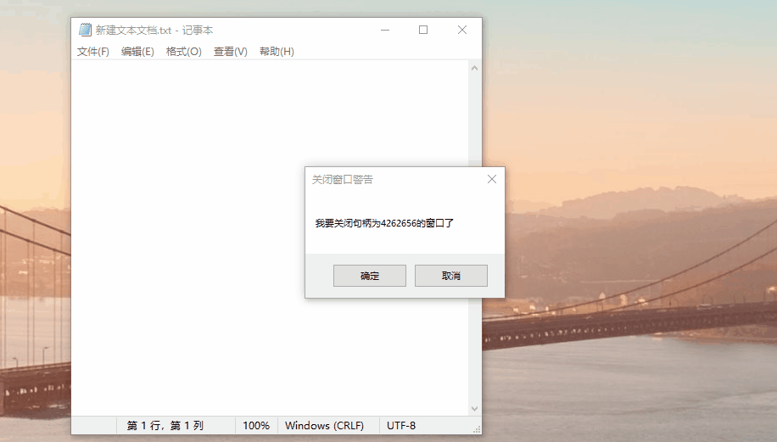Open the 格式(O) menu
Viewport: 777px width, 442px height.
(183, 52)
